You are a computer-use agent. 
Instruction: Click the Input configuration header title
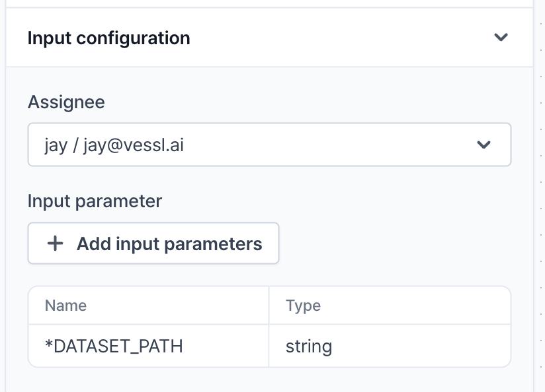click(108, 38)
